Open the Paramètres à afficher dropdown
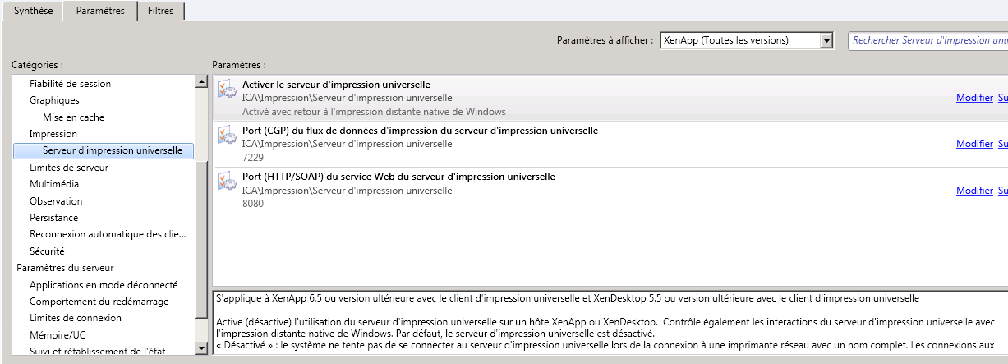 coord(826,40)
